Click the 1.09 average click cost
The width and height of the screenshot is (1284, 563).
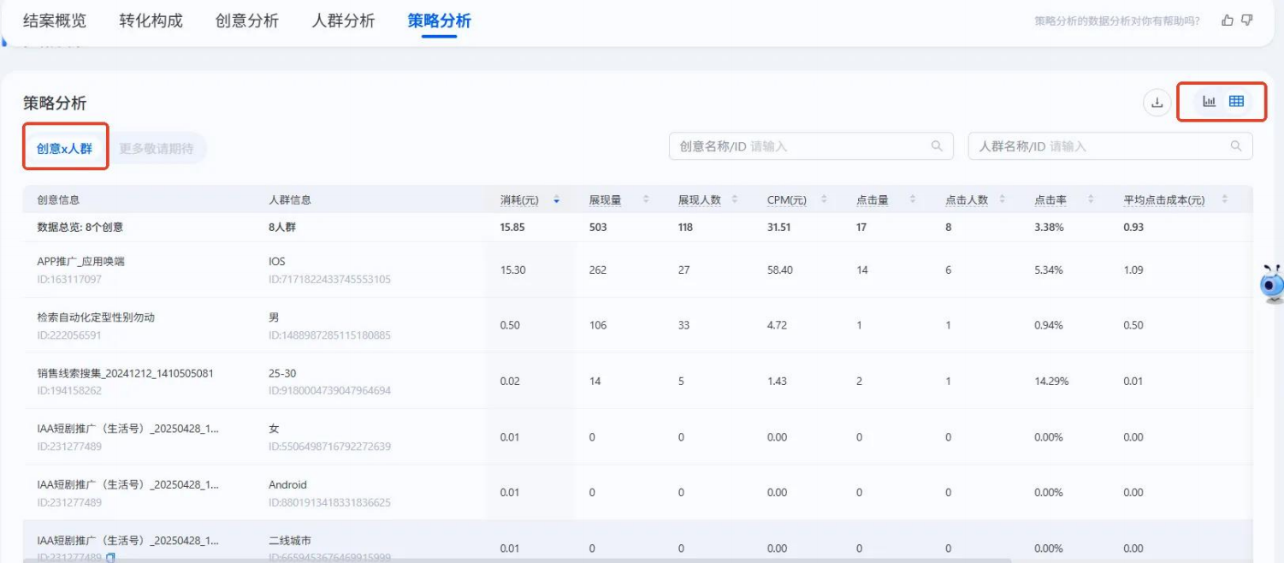(x=1133, y=270)
